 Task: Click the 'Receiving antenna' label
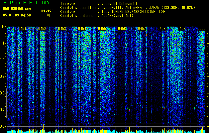pos(76,16)
